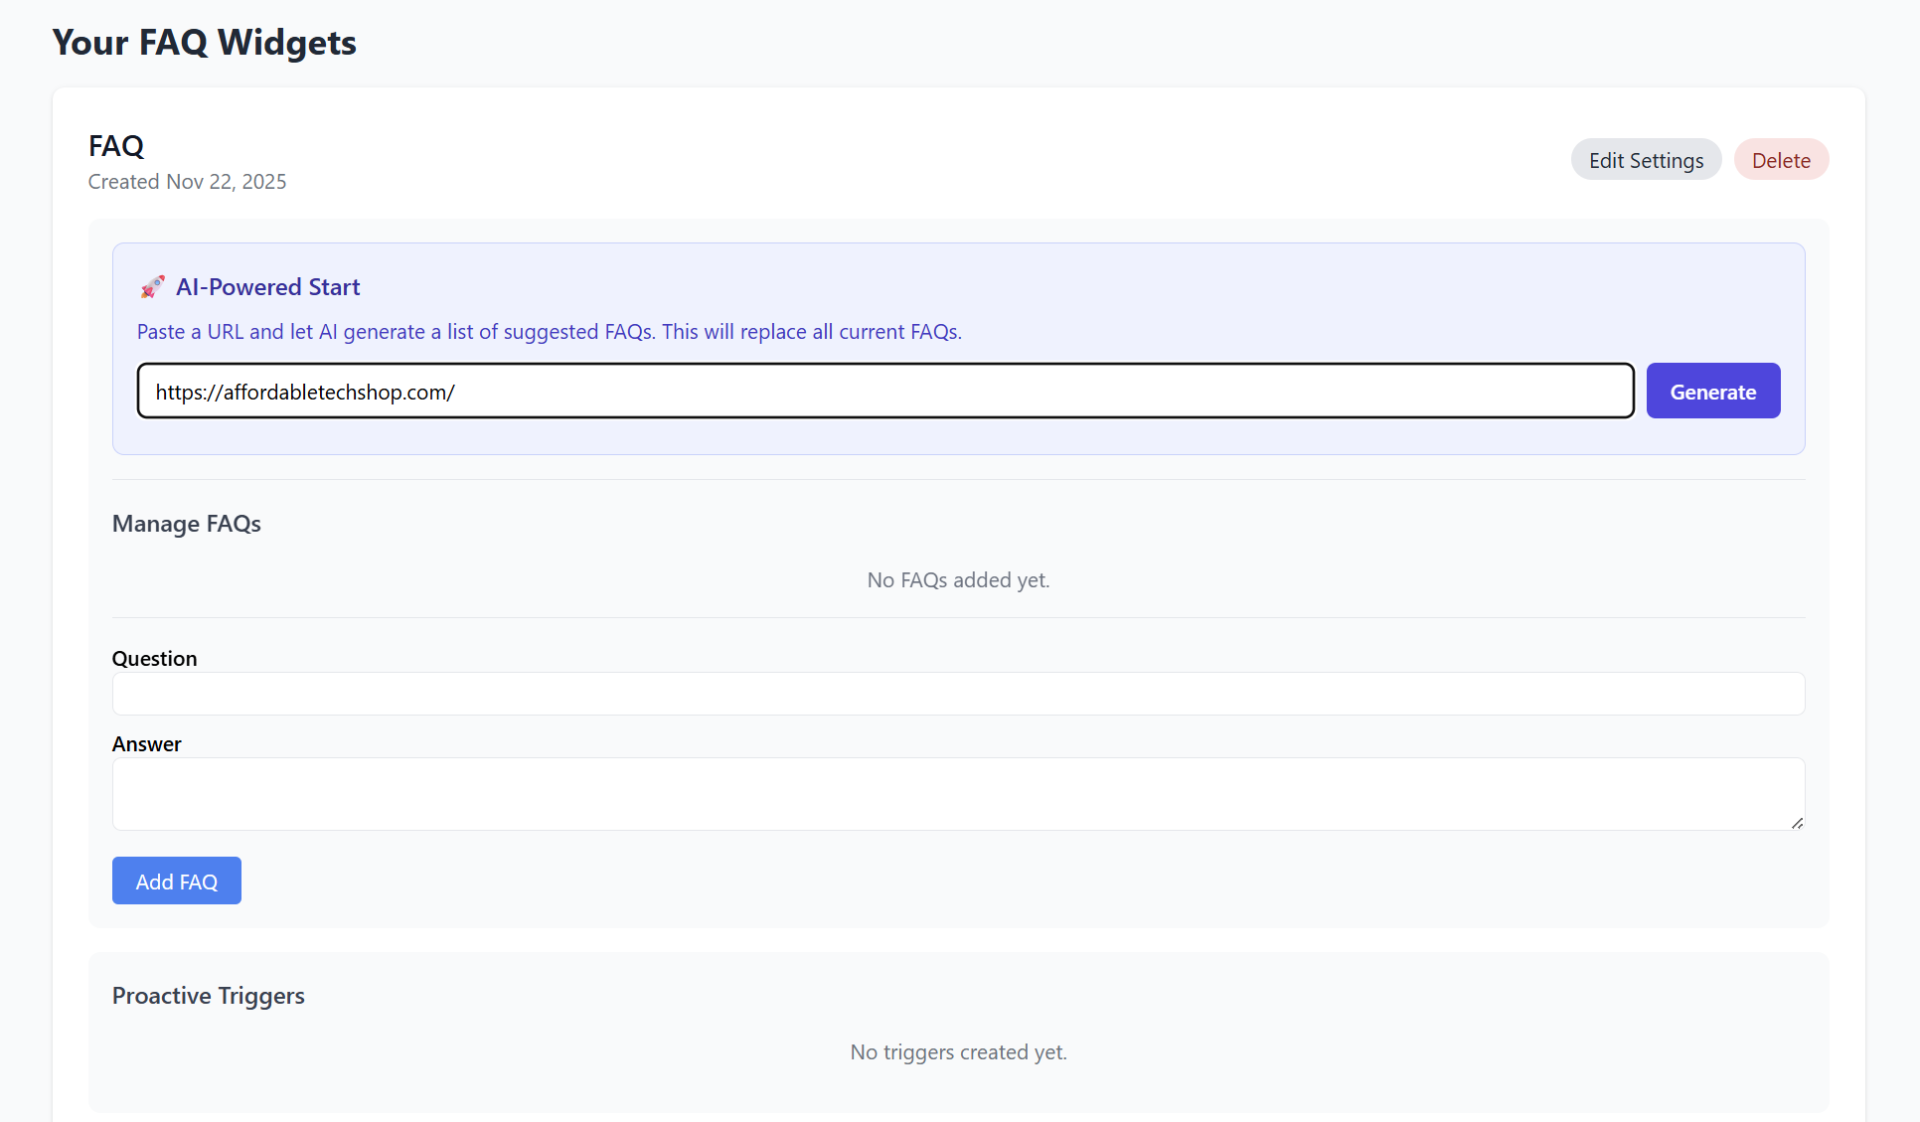The height and width of the screenshot is (1122, 1920).
Task: Click the Proactive Triggers heading
Action: click(x=208, y=995)
